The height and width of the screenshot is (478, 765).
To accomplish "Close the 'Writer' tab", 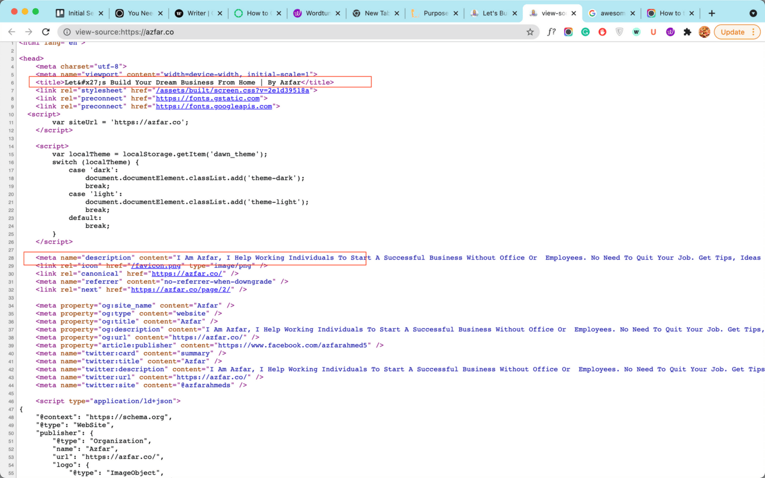I will (219, 13).
